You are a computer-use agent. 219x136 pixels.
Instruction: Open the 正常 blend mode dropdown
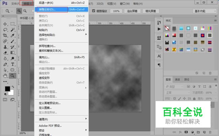click(177, 93)
